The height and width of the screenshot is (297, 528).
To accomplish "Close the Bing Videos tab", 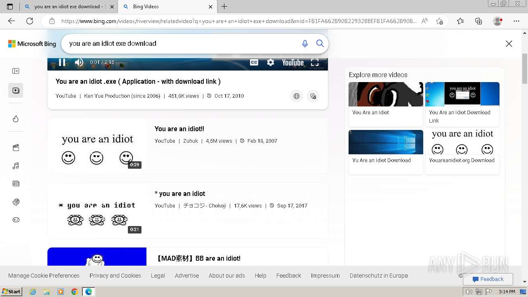I will click(210, 7).
